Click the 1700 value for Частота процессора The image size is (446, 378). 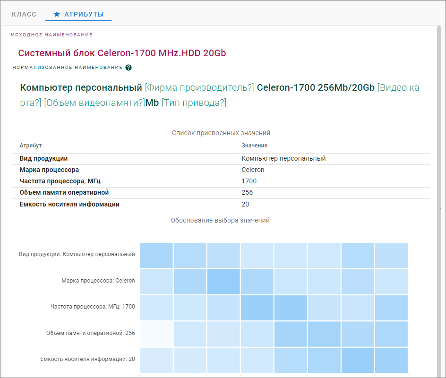(249, 181)
